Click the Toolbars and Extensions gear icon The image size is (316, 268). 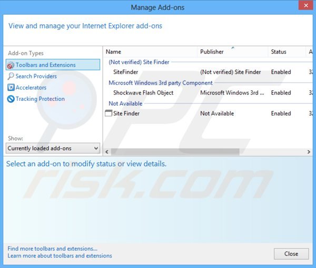coord(11,65)
